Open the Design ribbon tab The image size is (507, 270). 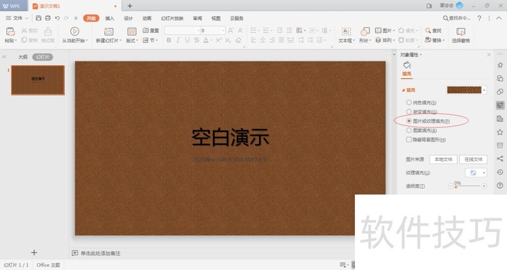coord(129,18)
